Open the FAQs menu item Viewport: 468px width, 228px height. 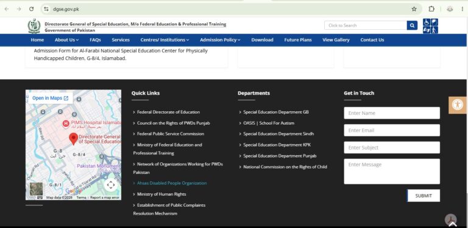(x=95, y=40)
